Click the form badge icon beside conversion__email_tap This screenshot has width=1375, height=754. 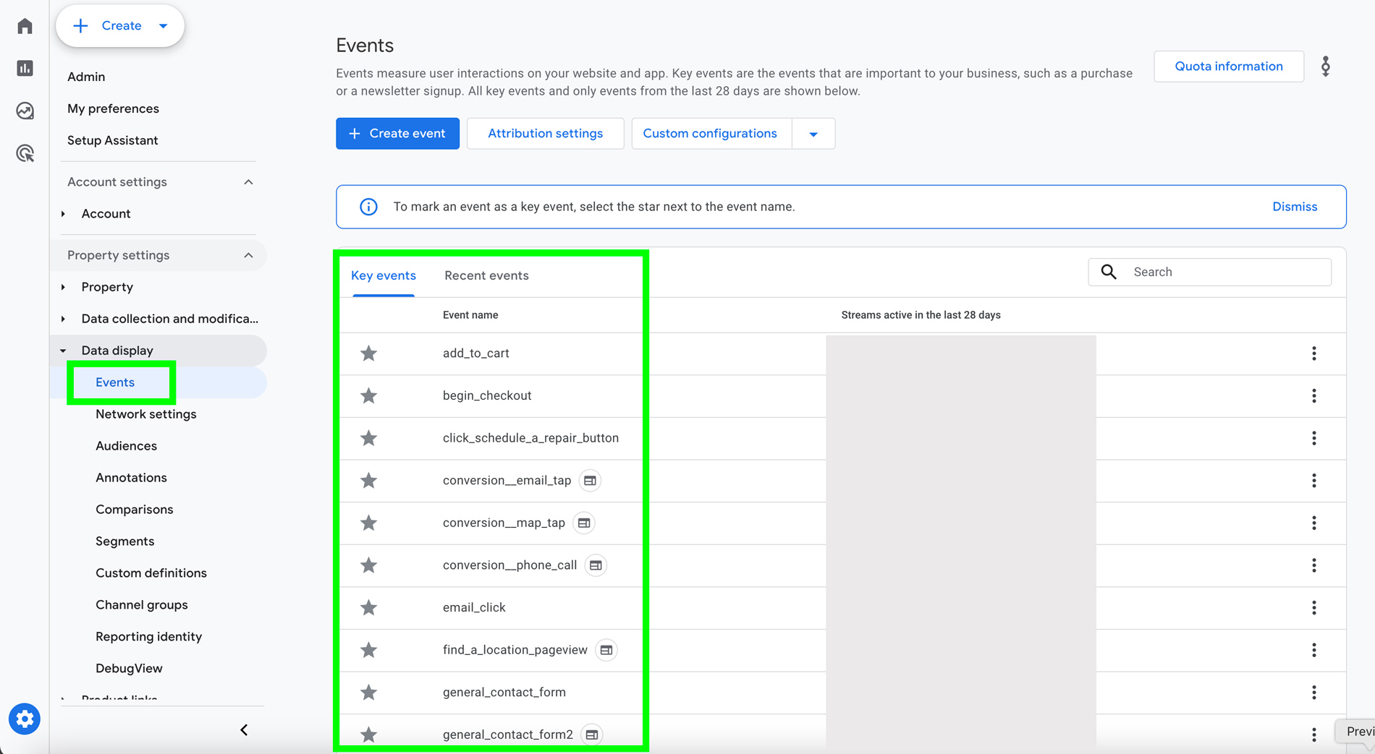pos(589,480)
